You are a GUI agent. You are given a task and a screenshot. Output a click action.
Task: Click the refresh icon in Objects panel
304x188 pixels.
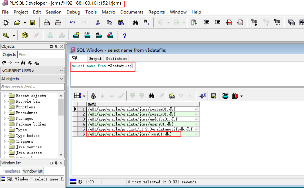4,63
